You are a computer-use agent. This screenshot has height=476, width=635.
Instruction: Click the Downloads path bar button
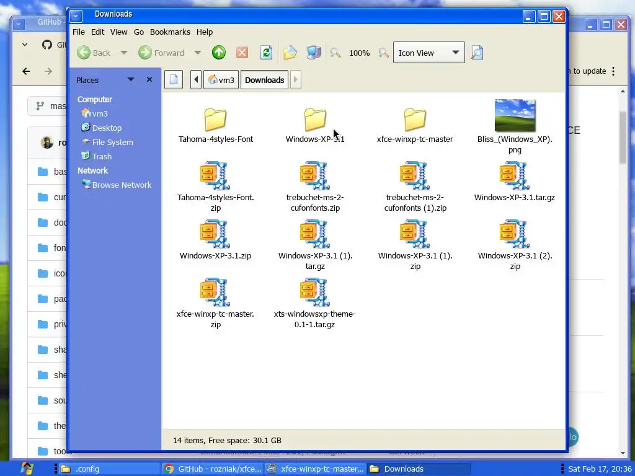click(264, 80)
